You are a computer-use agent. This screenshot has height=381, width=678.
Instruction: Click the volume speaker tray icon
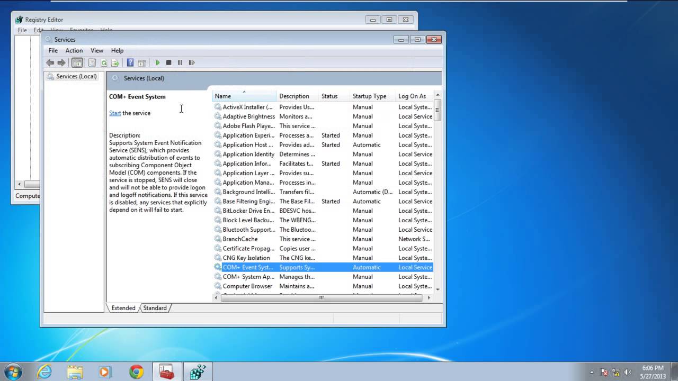tap(628, 372)
